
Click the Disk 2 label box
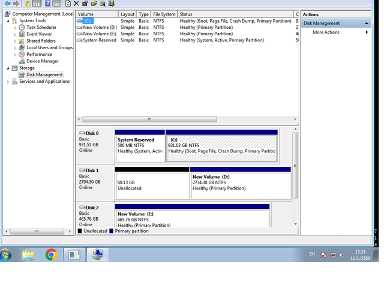coord(95,215)
